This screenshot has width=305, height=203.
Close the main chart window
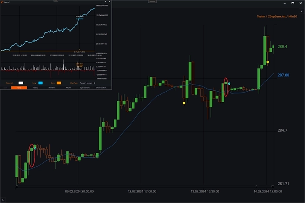301,3
